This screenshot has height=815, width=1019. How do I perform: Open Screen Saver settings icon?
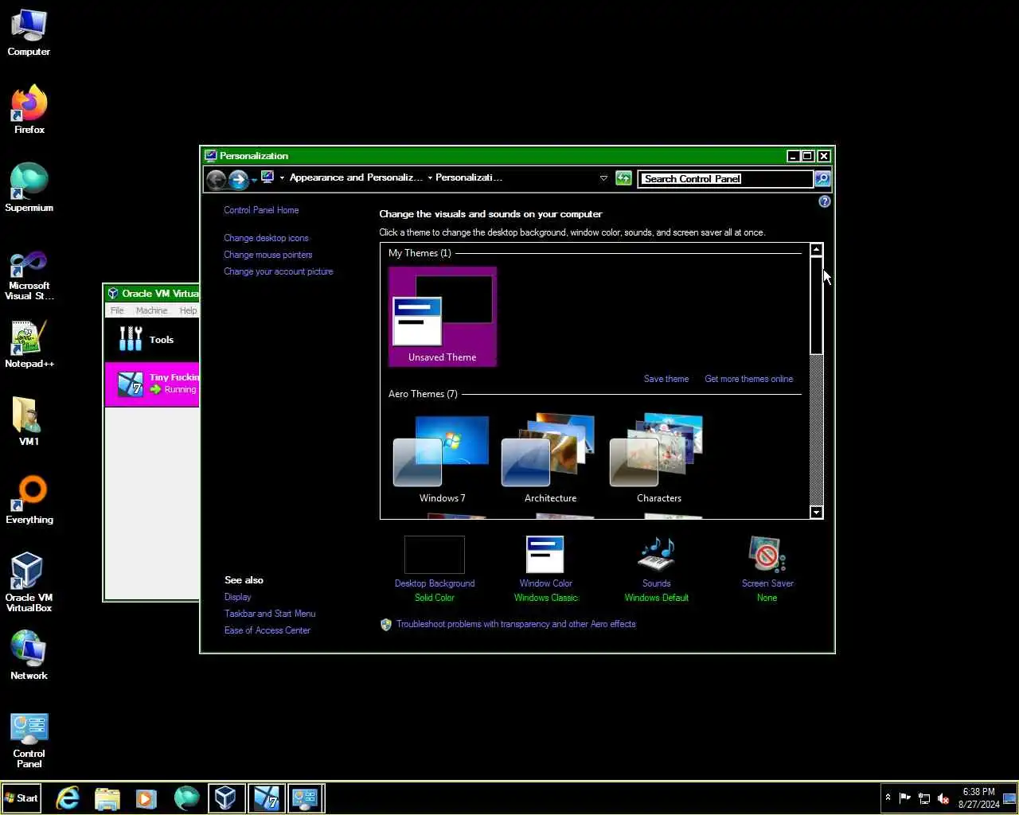click(767, 568)
